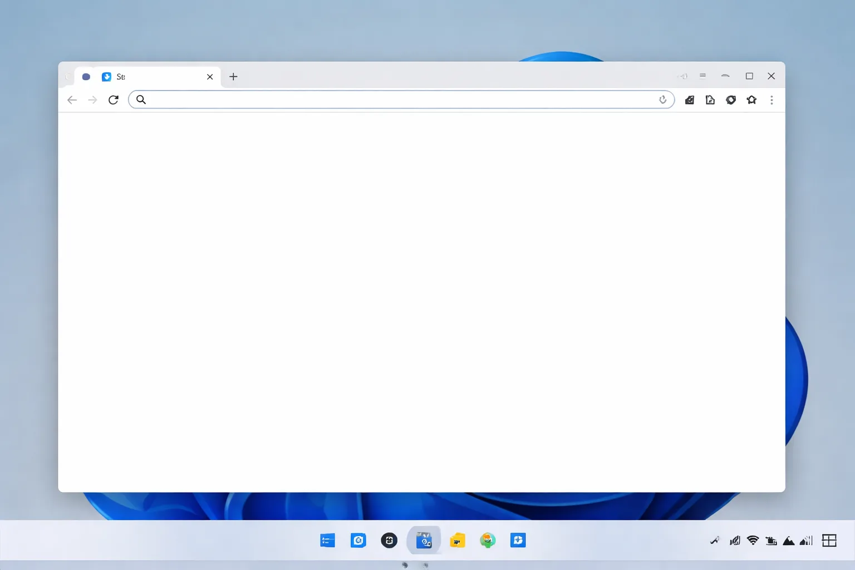Open the grid layout icon at tray's right end

[829, 540]
